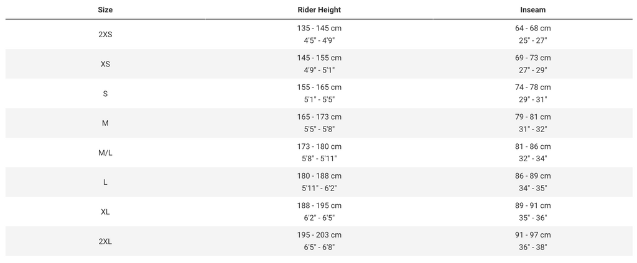
Task: Select the 36" - 38" inseam text
Action: click(x=532, y=247)
